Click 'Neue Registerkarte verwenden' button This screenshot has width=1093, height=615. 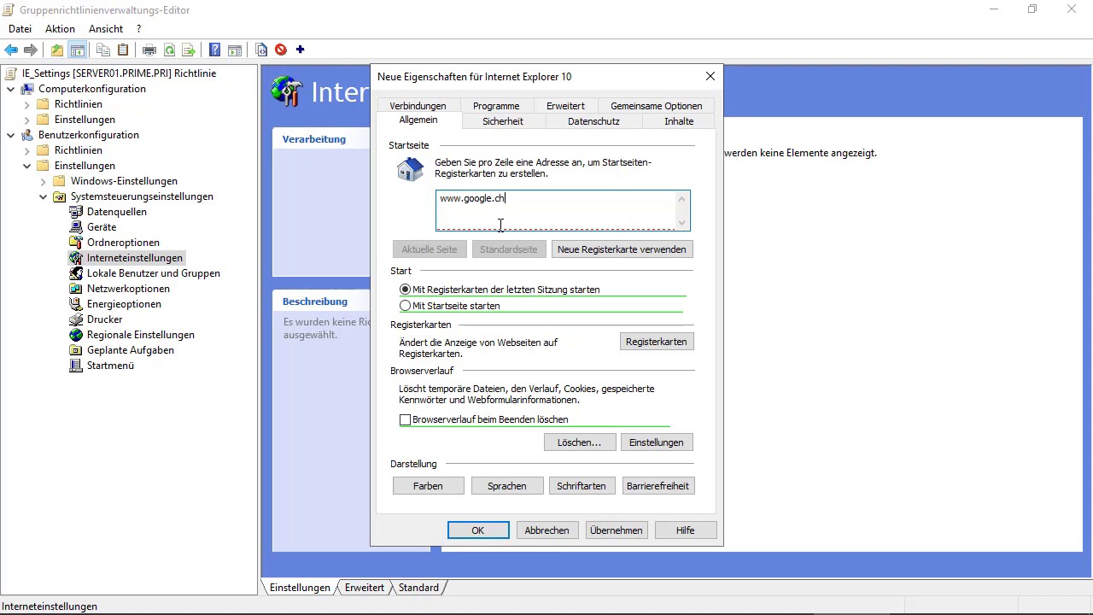622,249
